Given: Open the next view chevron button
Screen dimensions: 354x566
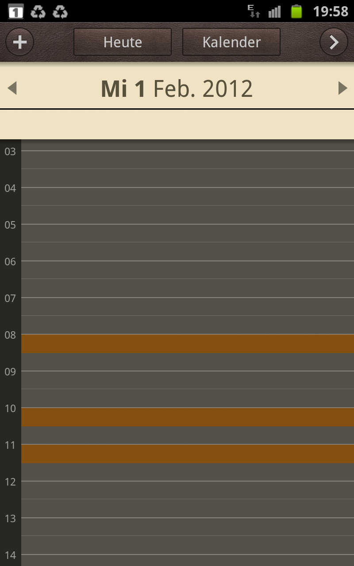Looking at the screenshot, I should click(334, 42).
